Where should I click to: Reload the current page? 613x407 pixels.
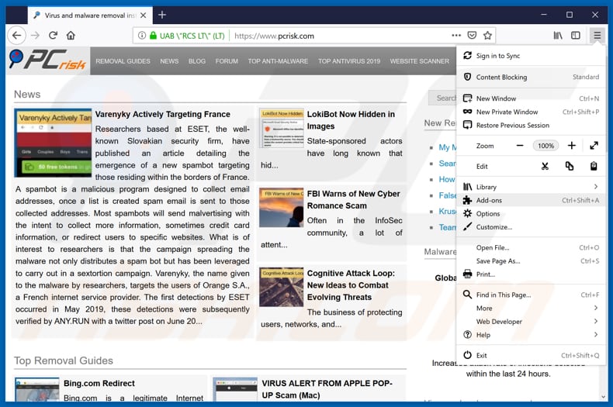(x=54, y=36)
